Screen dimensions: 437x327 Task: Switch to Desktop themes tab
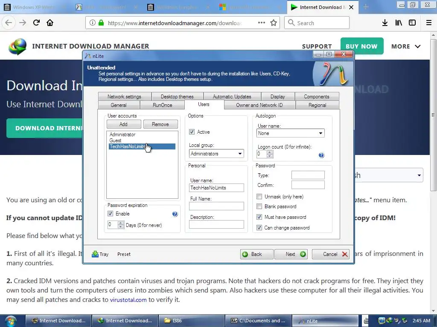177,97
